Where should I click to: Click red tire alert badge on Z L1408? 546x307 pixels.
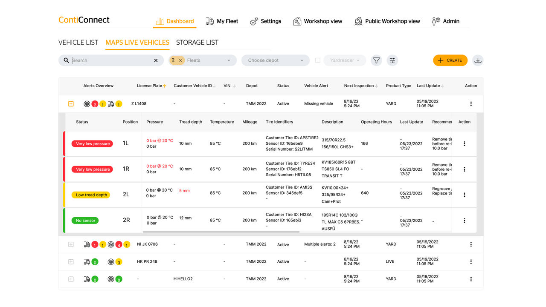click(x=95, y=104)
